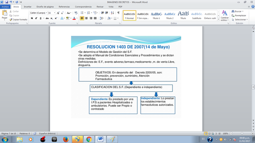
Task: Switch to Diseño de página tab
Action: coord(45,7)
